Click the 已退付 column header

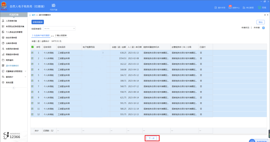tap(206, 47)
